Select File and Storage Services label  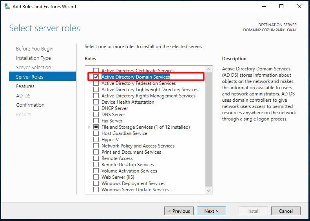(x=146, y=127)
